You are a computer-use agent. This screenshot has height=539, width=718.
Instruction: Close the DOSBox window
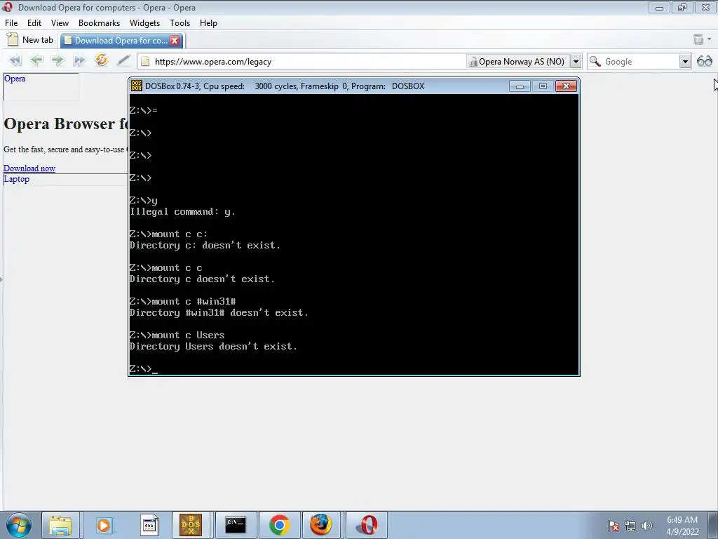coord(566,86)
